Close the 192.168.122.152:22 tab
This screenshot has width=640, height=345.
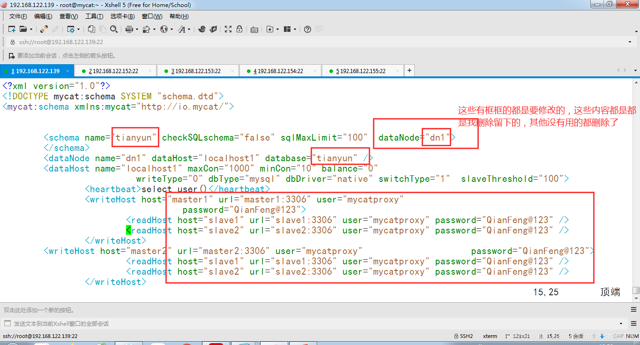[150, 71]
